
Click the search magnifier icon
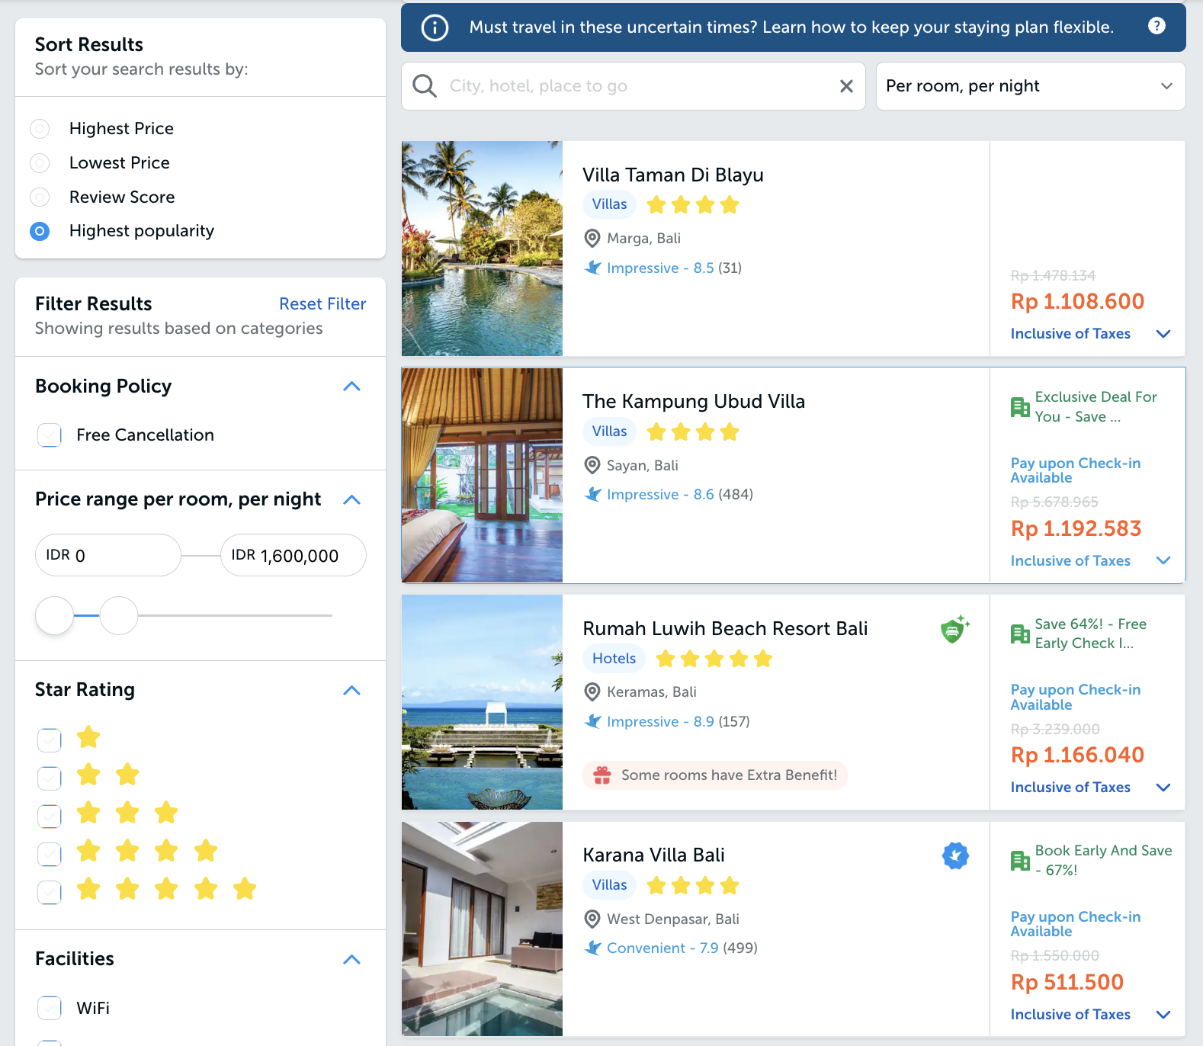tap(425, 86)
